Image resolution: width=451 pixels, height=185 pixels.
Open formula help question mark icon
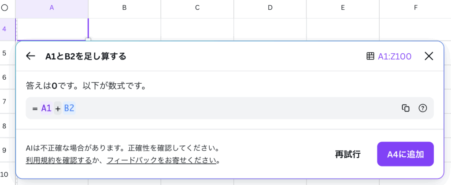pyautogui.click(x=422, y=108)
